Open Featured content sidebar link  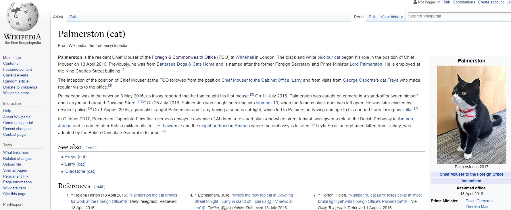[x=18, y=69]
